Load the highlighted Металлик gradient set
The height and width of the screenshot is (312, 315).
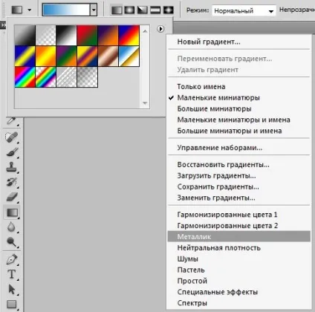pyautogui.click(x=239, y=236)
